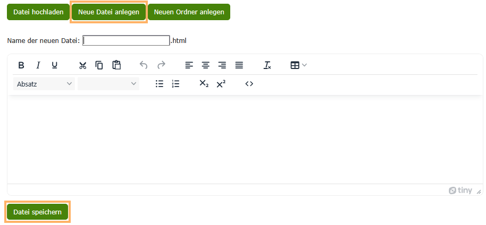This screenshot has height=225, width=486.
Task: Toggle bold formatting in the editor
Action: pos(21,65)
